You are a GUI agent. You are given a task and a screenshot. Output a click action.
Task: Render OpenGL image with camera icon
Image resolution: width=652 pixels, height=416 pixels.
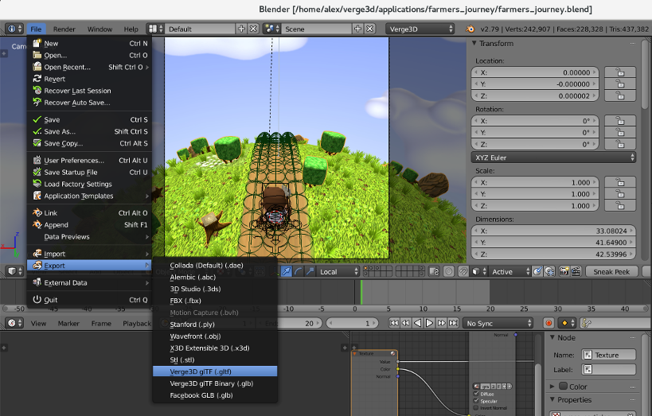[564, 271]
